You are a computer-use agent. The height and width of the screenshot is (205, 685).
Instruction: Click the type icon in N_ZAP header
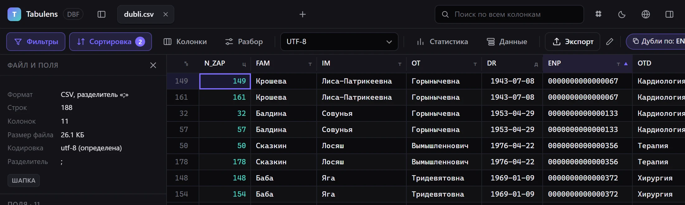click(244, 64)
